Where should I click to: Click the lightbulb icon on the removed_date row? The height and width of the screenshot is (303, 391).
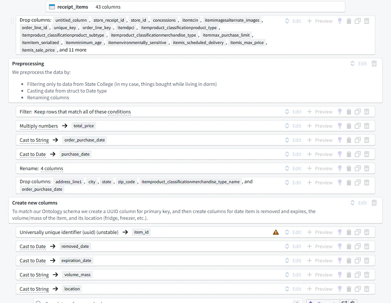pos(340,246)
